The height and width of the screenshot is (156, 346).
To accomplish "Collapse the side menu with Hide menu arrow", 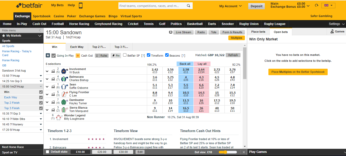I will pyautogui.click(x=40, y=30).
